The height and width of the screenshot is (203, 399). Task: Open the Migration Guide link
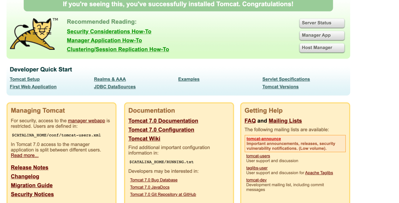pyautogui.click(x=31, y=185)
